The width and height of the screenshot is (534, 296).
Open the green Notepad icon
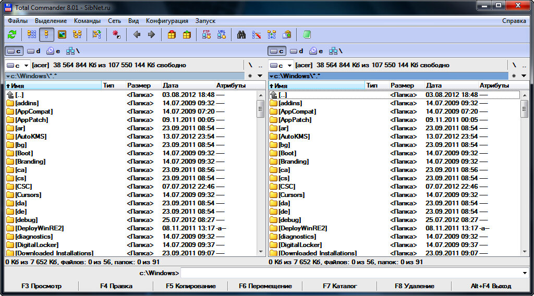(x=307, y=35)
